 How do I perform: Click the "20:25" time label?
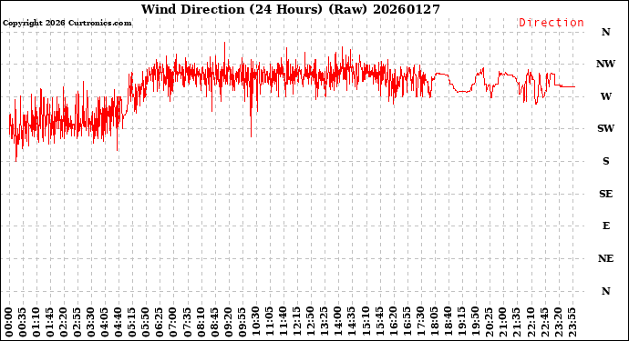[x=489, y=323]
